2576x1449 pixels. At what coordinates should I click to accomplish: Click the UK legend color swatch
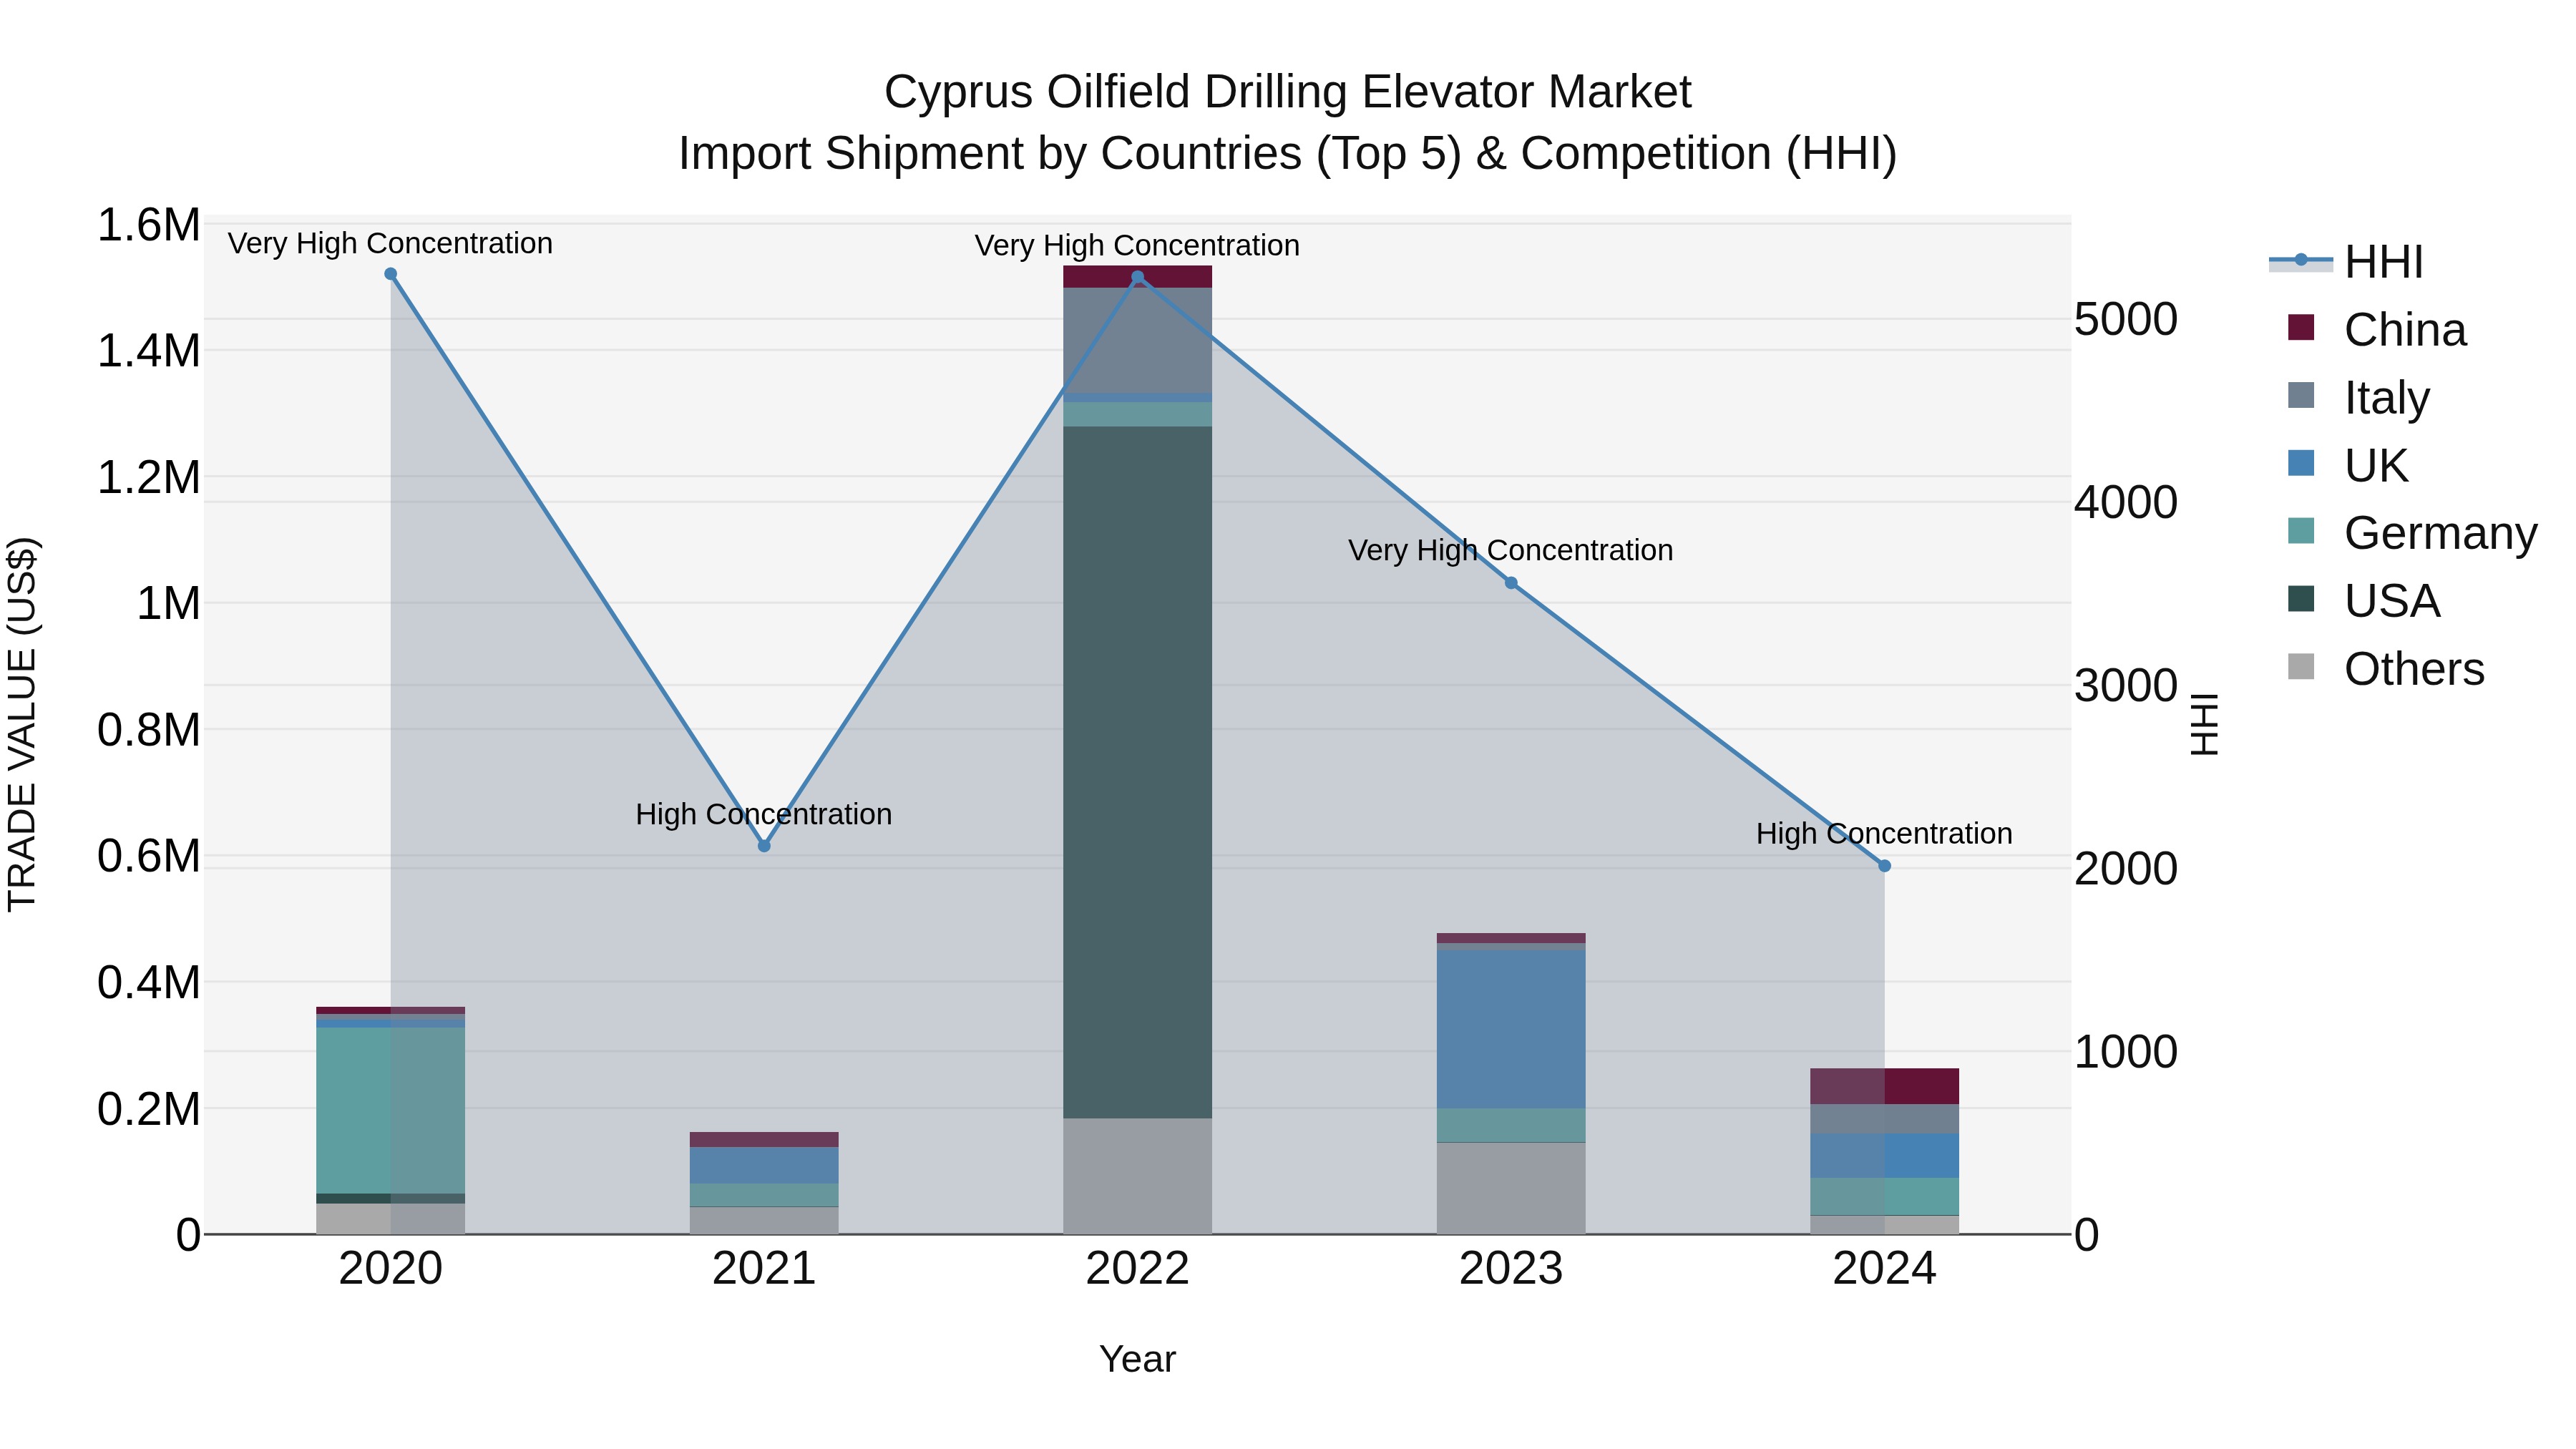2301,463
